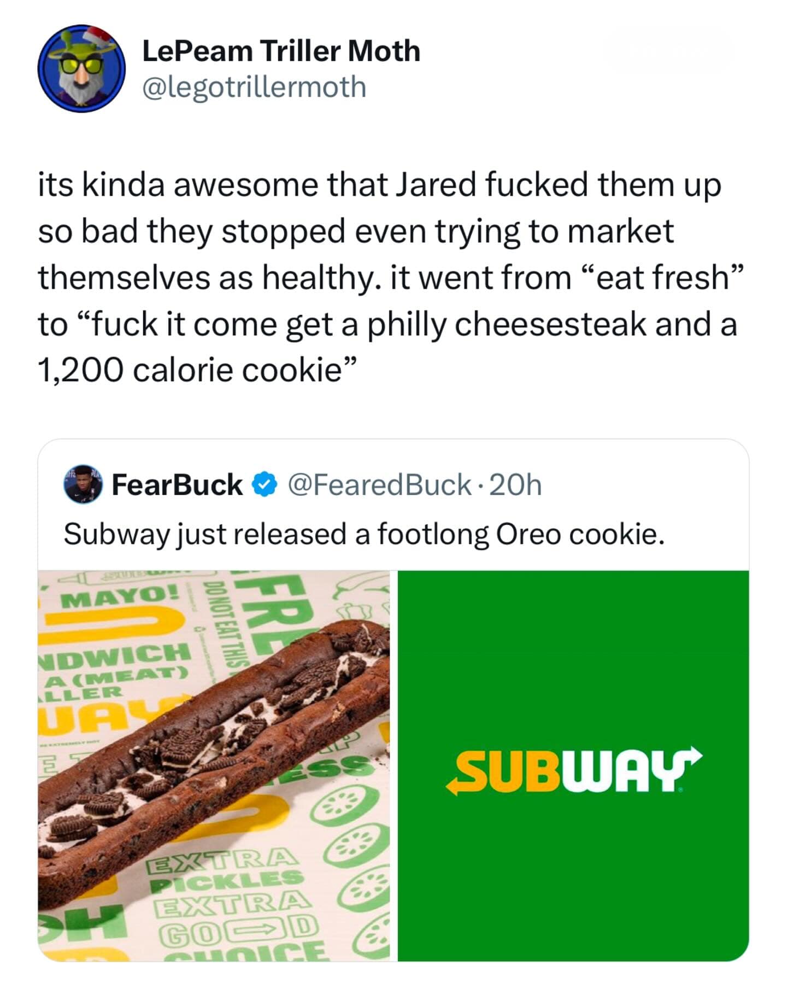Click the FearBuck profile picture
The image size is (787, 983).
(83, 484)
